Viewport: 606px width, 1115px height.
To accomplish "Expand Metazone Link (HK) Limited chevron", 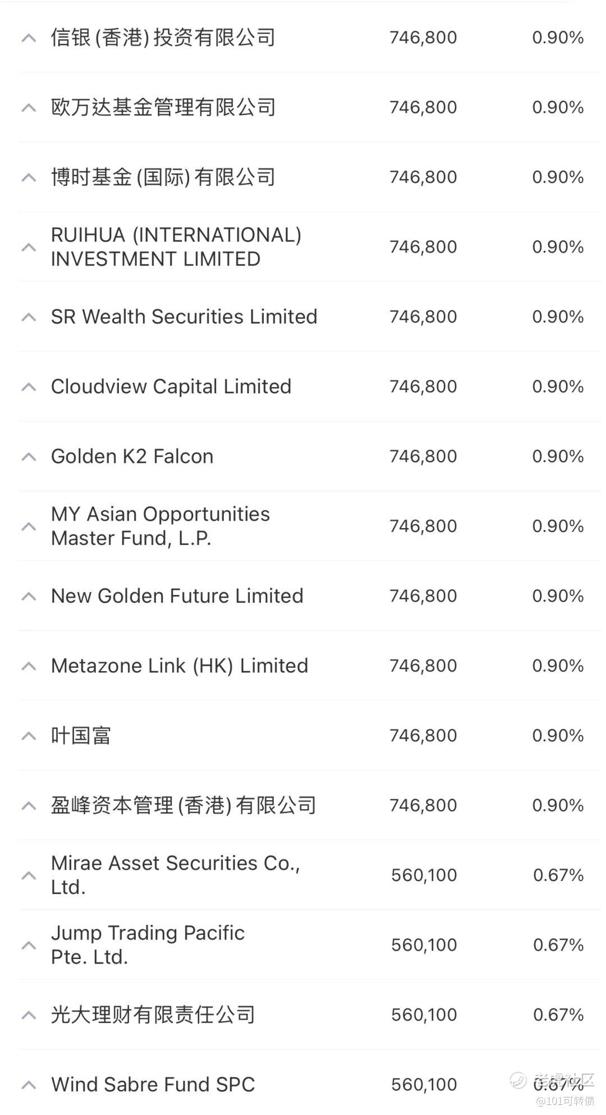I will tap(29, 667).
